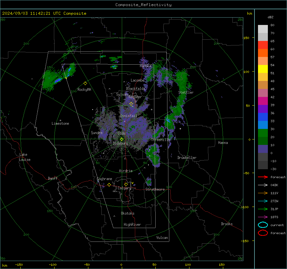
Task: Click the magenta swatch between 42 and 39 dBZ
Action: [x=263, y=101]
